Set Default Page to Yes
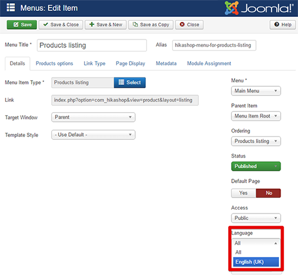The image size is (298, 280). coord(244,193)
